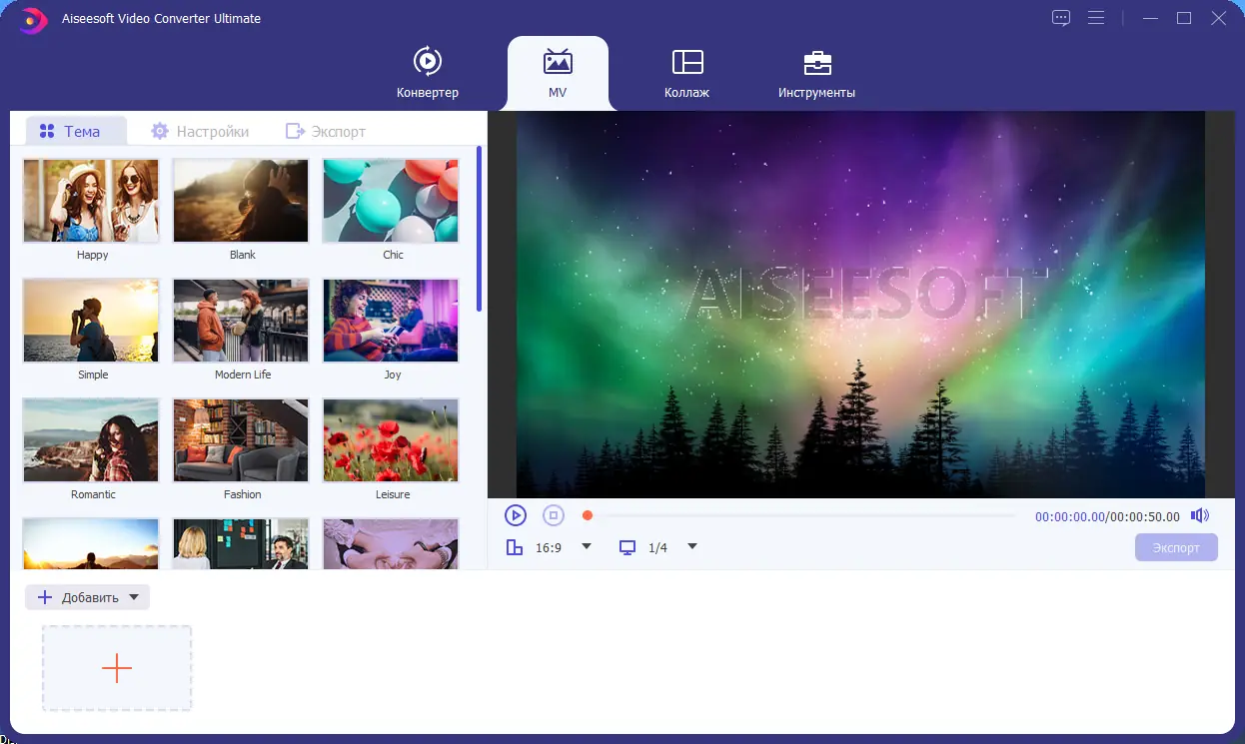This screenshot has height=744, width=1245.
Task: Select the Joy theme thumbnail
Action: click(x=391, y=321)
